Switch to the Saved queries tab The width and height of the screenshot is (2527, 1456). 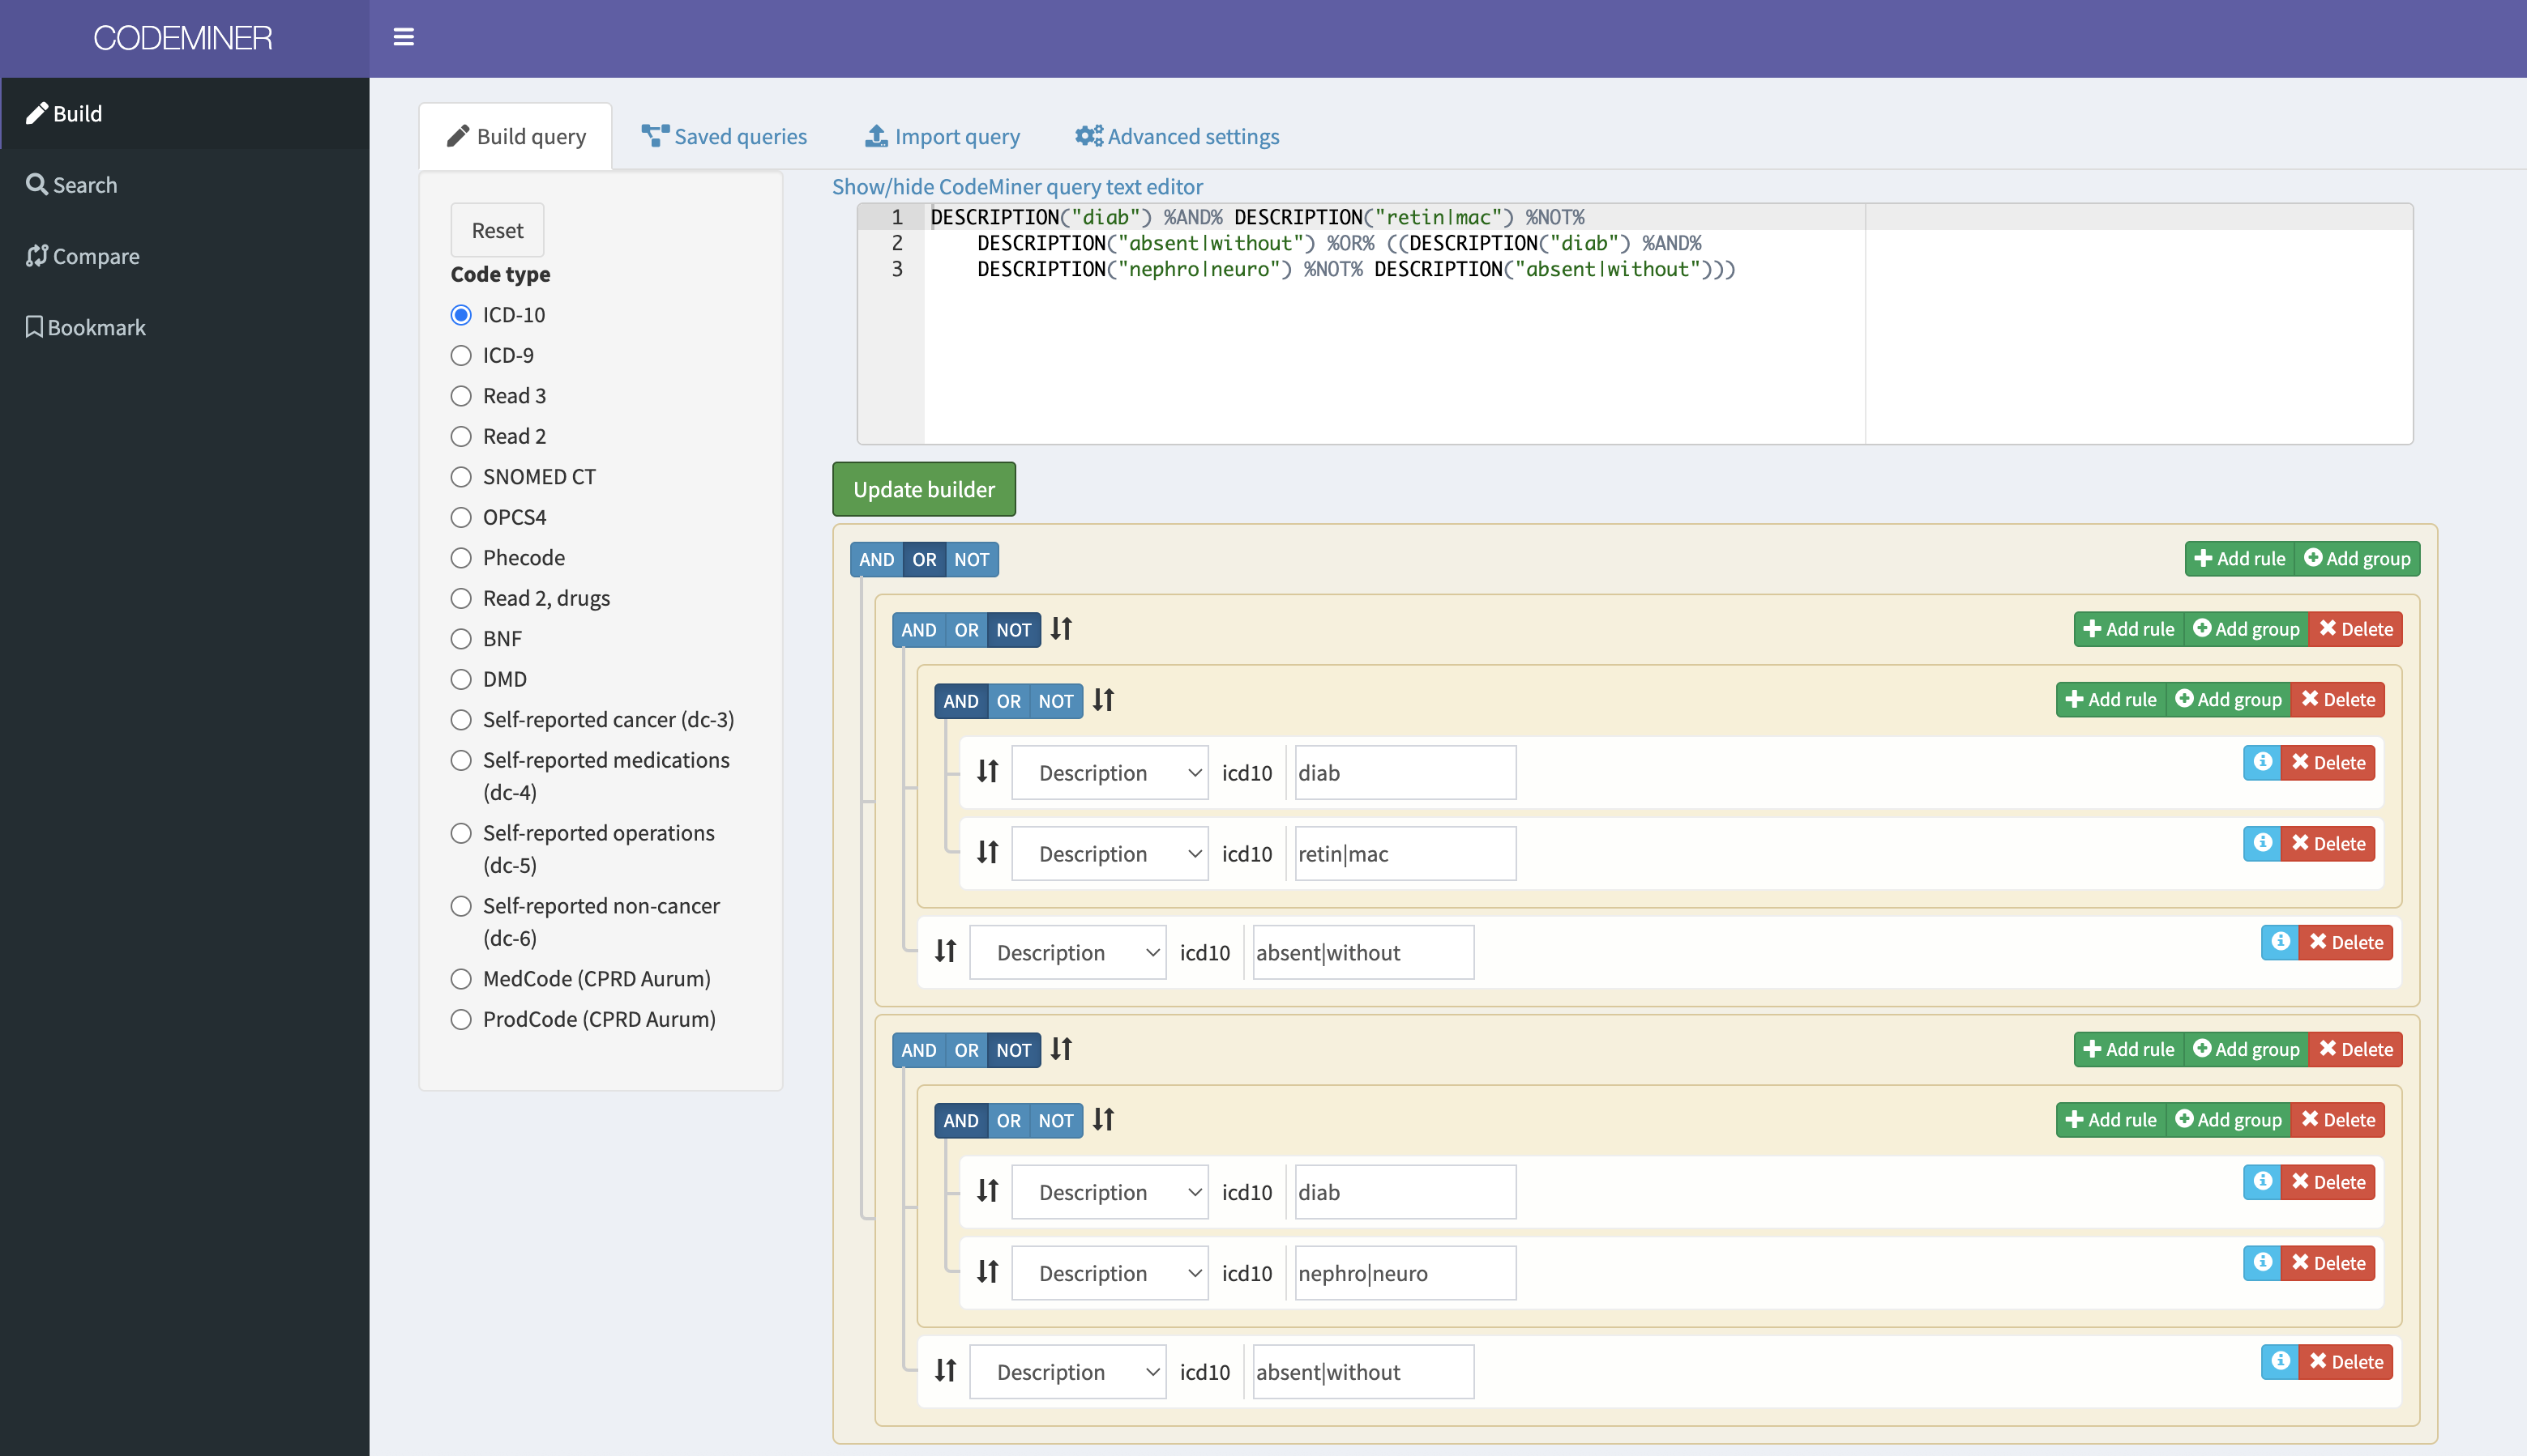coord(725,136)
